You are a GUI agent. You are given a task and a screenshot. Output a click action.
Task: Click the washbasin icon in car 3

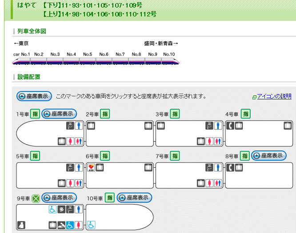(x=209, y=126)
